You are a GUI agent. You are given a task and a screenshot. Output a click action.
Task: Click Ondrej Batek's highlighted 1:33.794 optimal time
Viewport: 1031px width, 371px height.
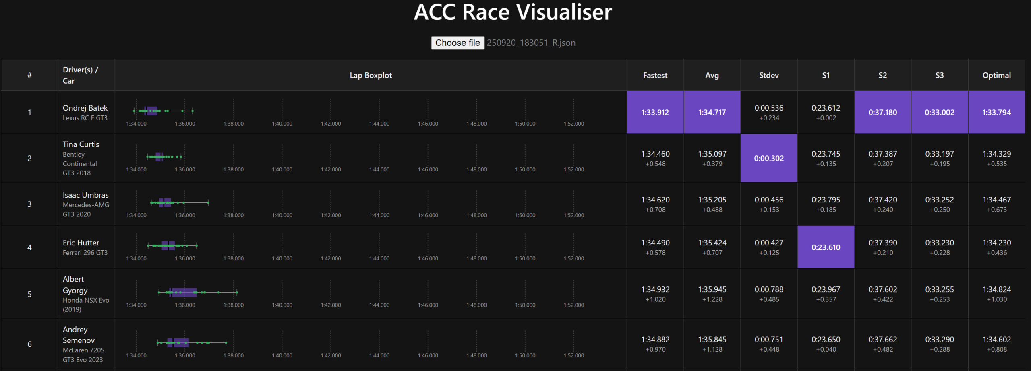click(996, 112)
